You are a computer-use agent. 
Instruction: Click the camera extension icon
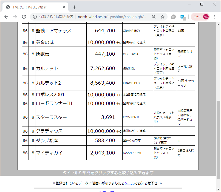[173, 16]
